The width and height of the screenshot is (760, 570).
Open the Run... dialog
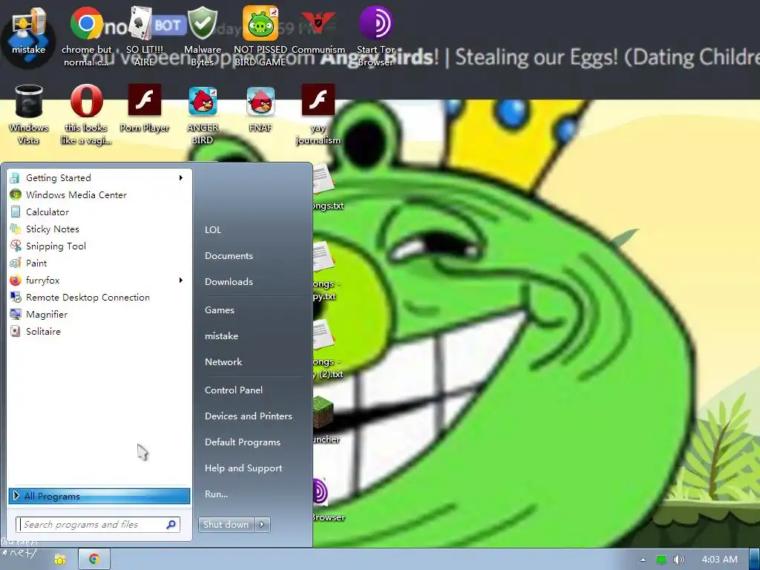(216, 494)
